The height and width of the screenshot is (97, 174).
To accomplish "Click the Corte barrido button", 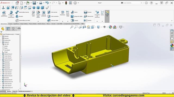I will tap(52, 12).
